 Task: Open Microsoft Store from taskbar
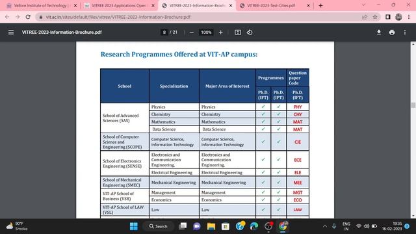pos(226,226)
